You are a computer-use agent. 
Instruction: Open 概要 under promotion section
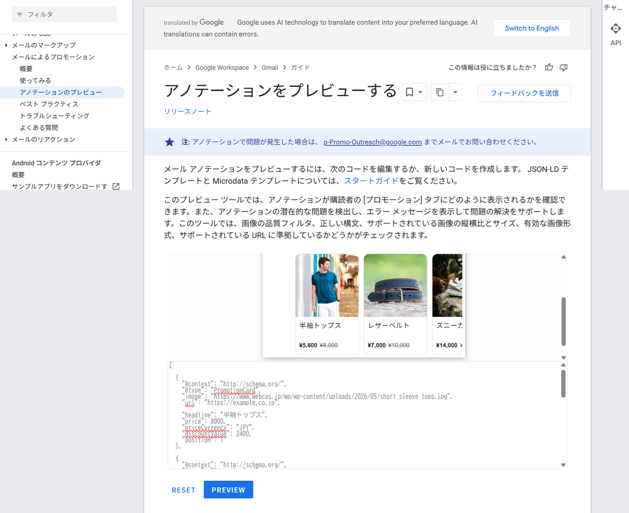click(26, 69)
